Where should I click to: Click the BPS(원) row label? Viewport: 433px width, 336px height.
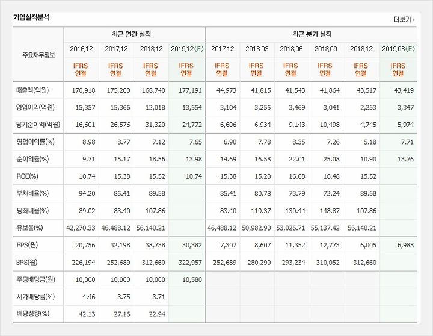(x=27, y=262)
